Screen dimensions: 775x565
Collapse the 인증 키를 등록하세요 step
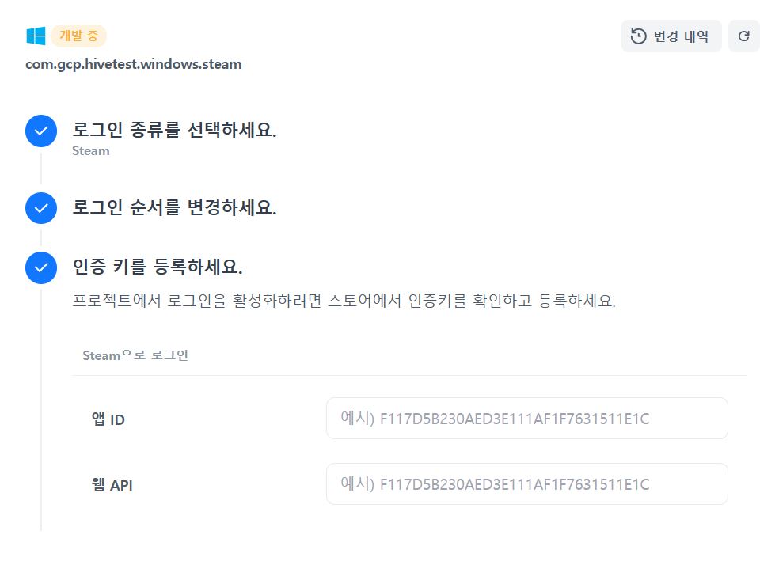point(157,267)
